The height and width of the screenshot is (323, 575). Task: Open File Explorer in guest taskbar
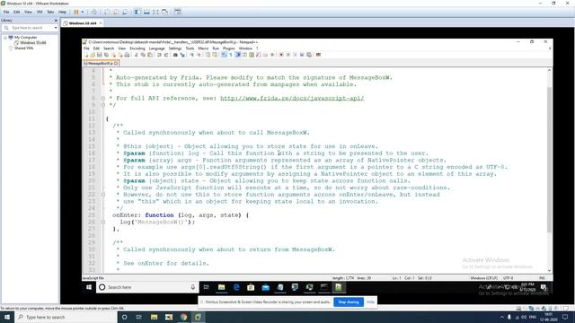point(221,287)
